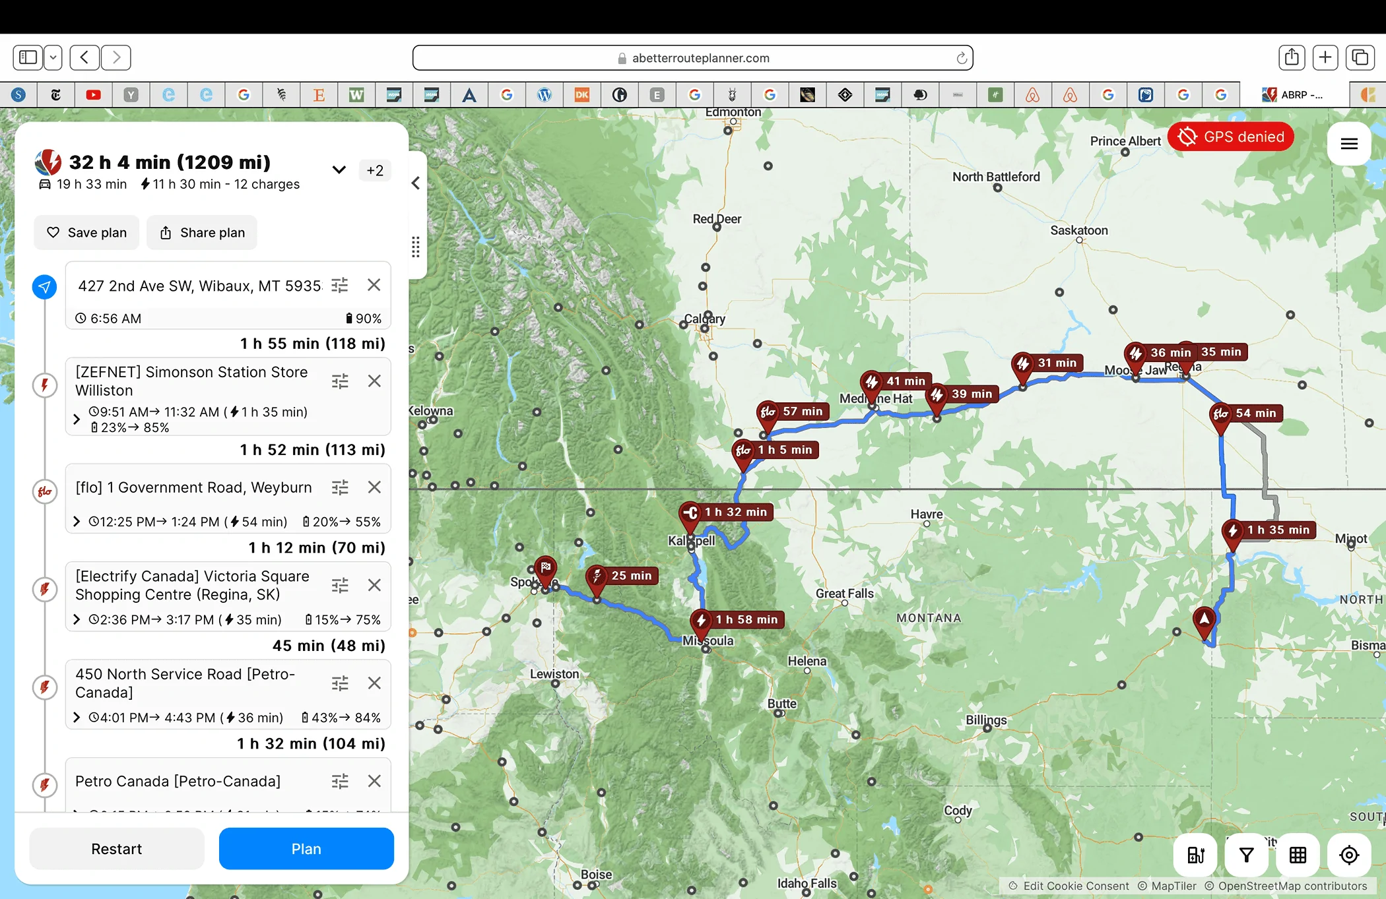Click the GPS denied indicator
Screen dimensions: 1386x899
click(x=1231, y=137)
